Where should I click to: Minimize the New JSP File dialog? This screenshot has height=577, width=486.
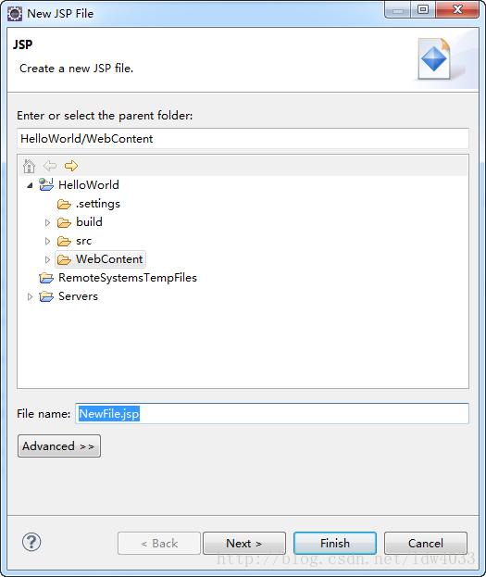(398, 9)
